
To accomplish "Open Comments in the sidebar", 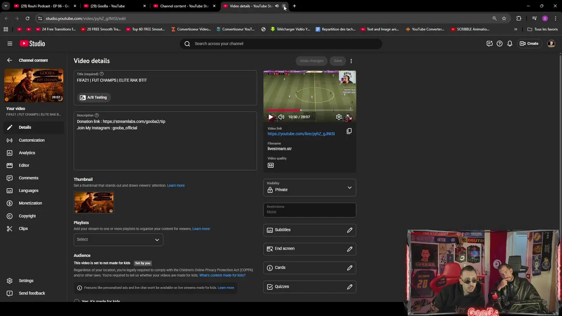I will tap(34, 178).
